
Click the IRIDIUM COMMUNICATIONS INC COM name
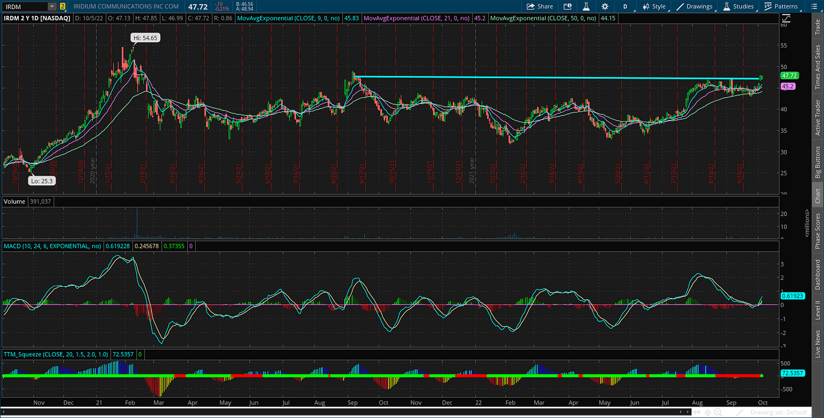click(126, 6)
